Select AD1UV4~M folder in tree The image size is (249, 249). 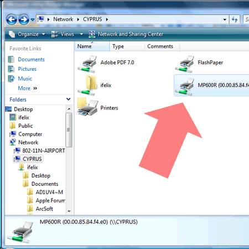49,192
